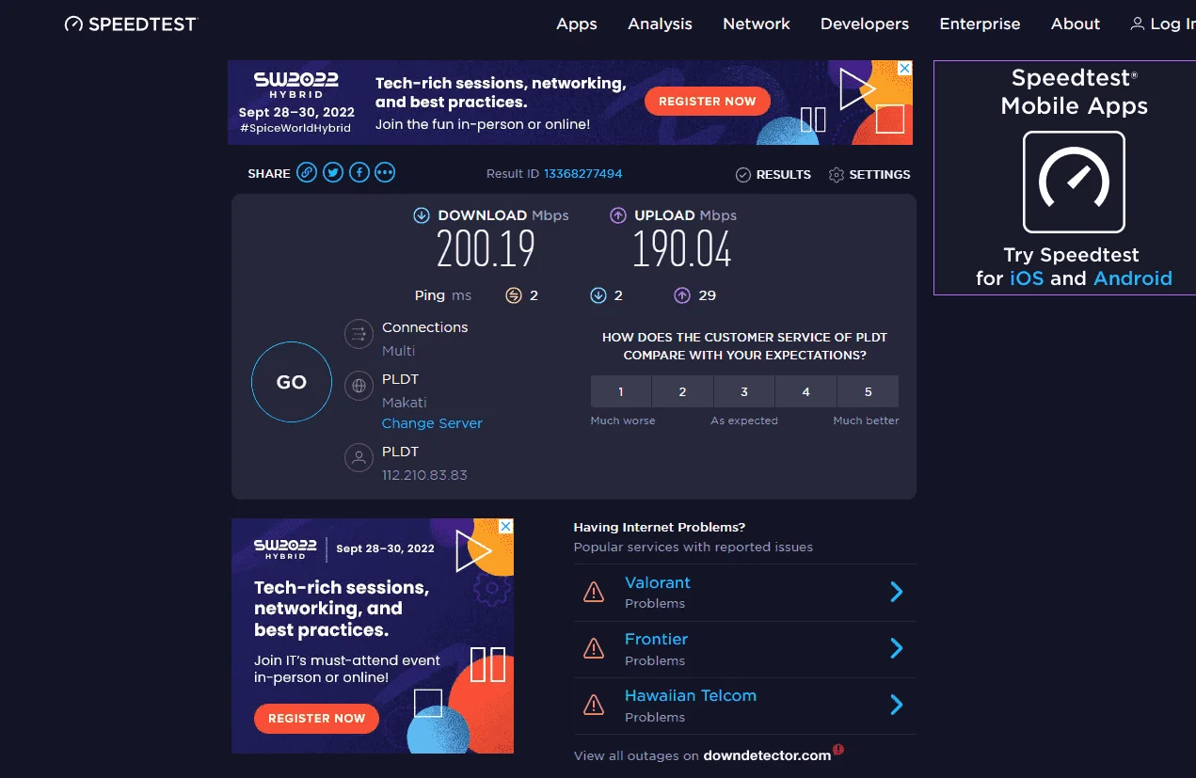This screenshot has width=1196, height=778.
Task: Click the downdetector alert badge
Action: (838, 750)
